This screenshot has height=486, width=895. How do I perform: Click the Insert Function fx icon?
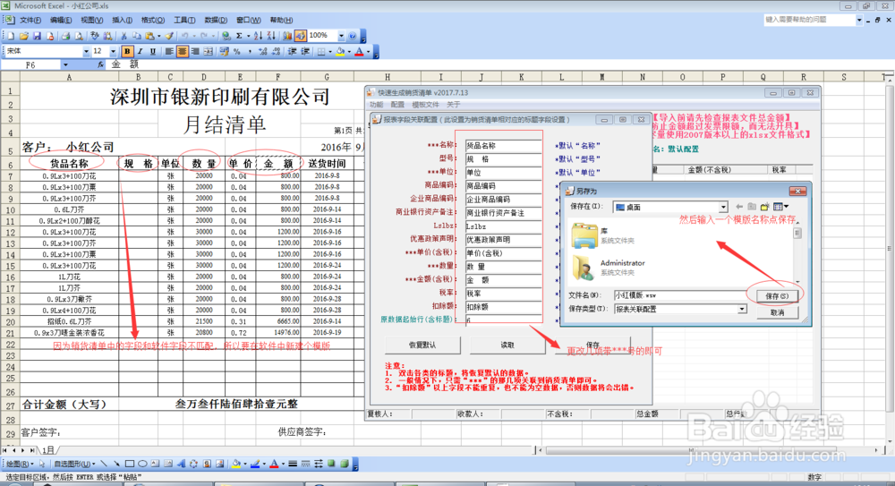(100, 64)
